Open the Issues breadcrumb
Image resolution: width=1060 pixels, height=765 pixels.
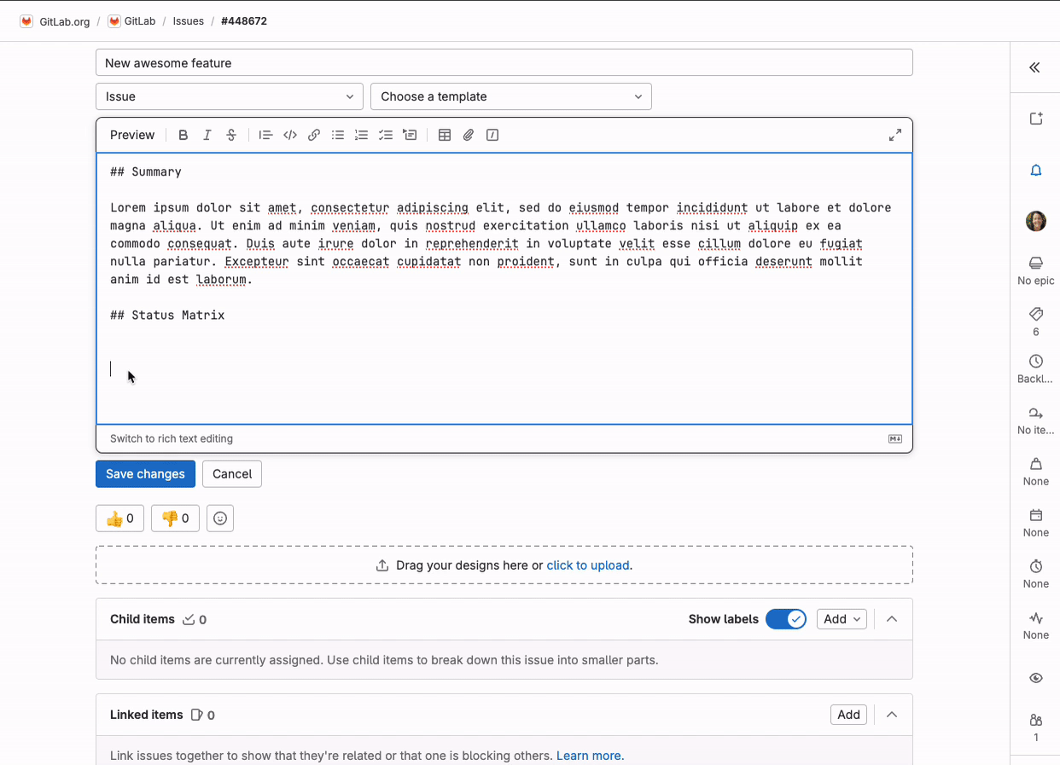point(189,21)
